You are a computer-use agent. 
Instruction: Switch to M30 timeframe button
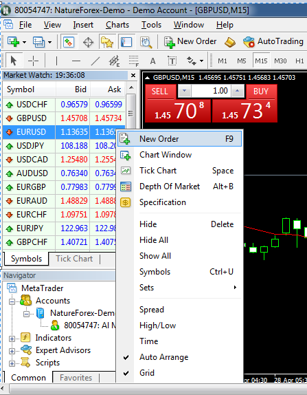pyautogui.click(x=280, y=61)
